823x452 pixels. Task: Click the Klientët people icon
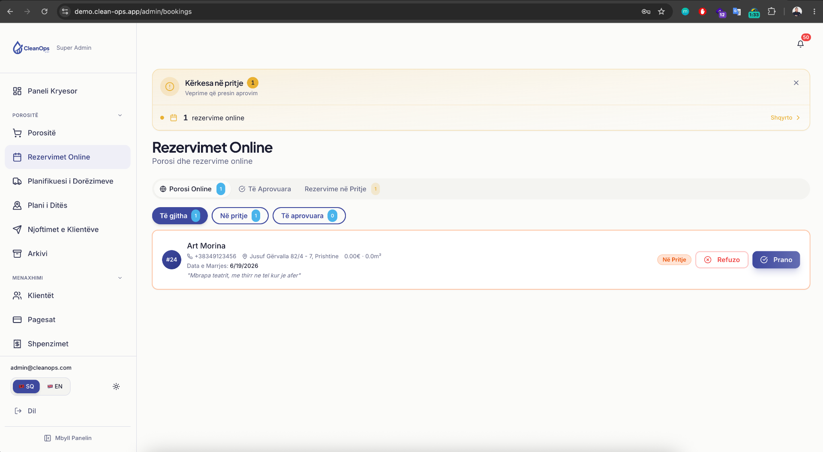[17, 295]
